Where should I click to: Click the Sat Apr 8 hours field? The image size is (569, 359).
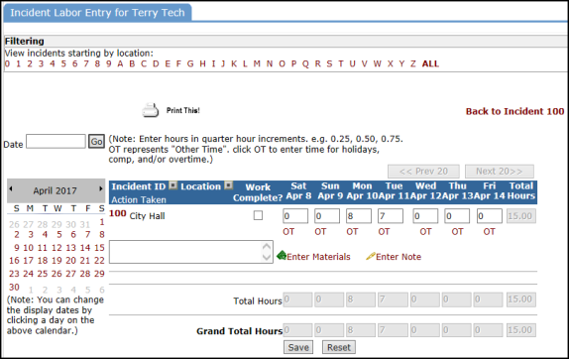295,216
